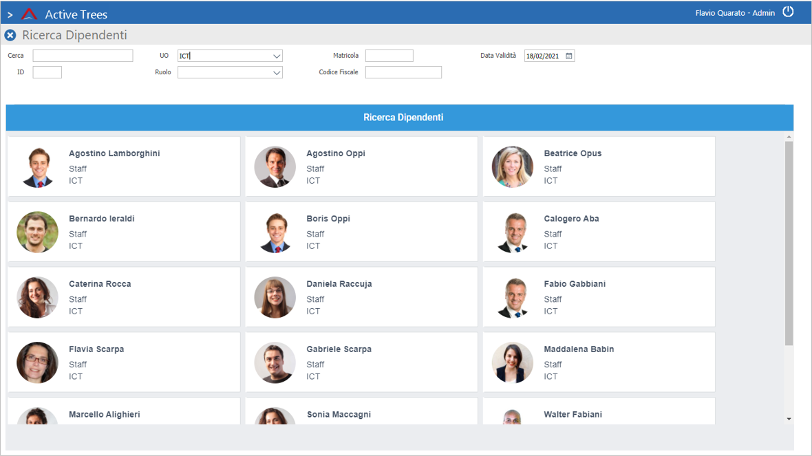Click ICT under Flavia Scarpa
Image resolution: width=812 pixels, height=456 pixels.
click(76, 376)
